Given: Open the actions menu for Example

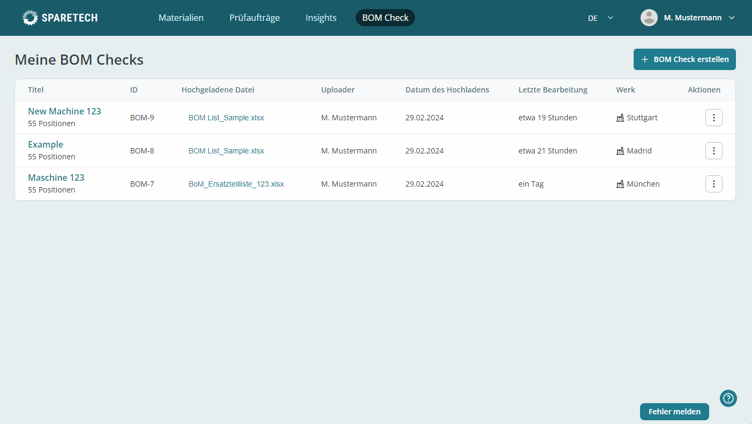Looking at the screenshot, I should [x=713, y=151].
